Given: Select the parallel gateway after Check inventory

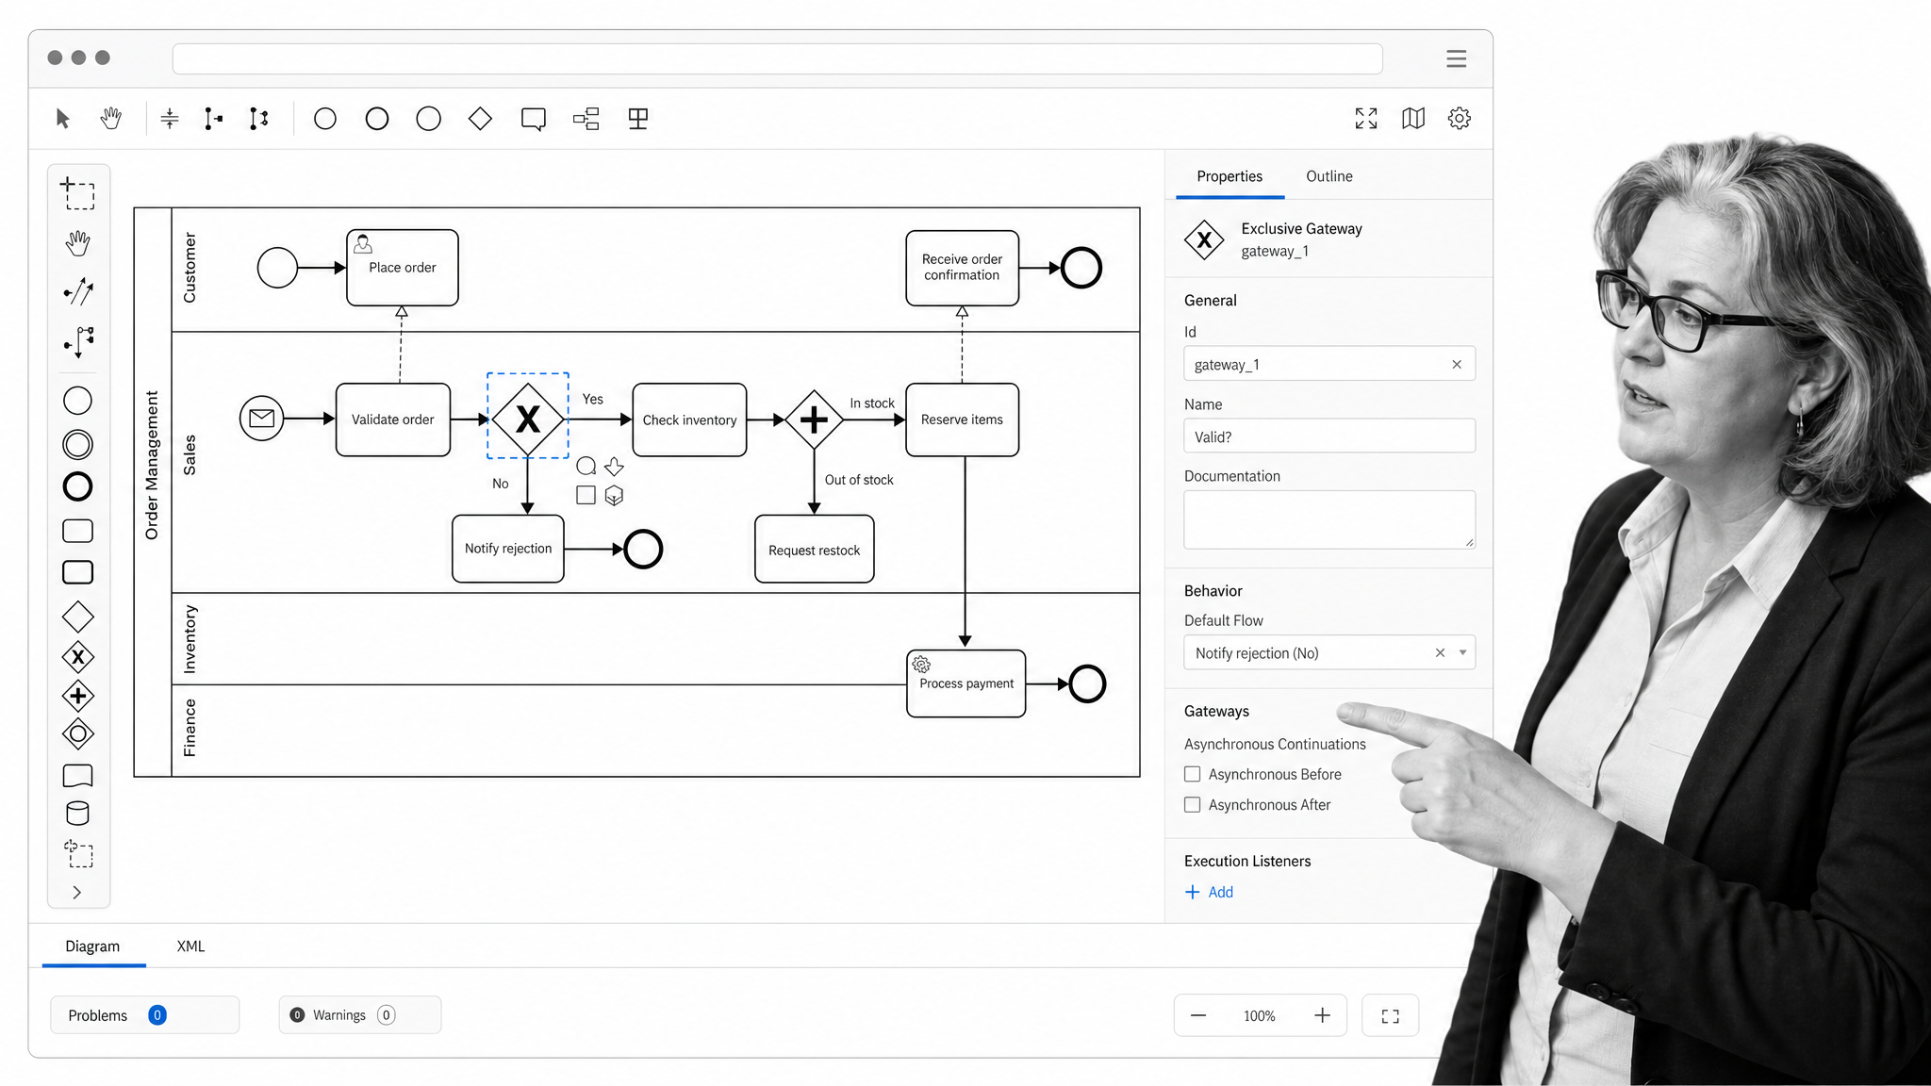Looking at the screenshot, I should 814,420.
